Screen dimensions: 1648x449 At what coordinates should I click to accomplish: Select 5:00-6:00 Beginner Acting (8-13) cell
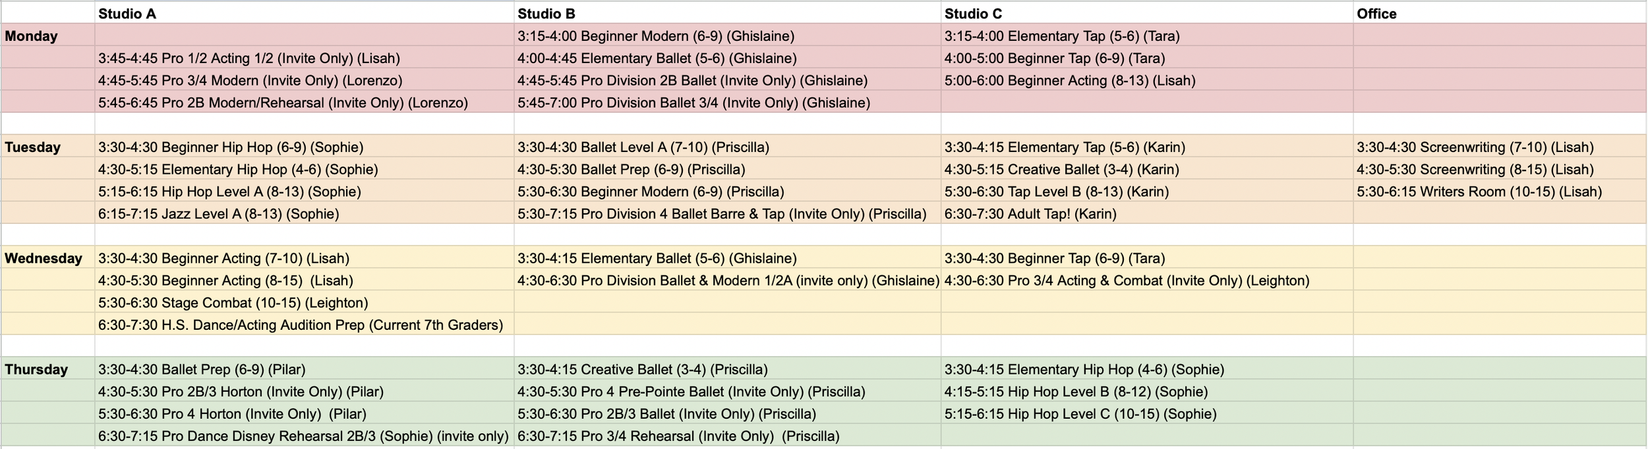(1147, 80)
